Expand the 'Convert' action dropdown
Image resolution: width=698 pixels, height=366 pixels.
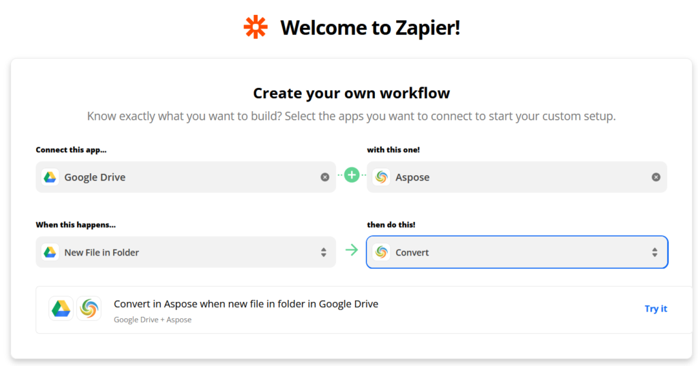tap(517, 252)
